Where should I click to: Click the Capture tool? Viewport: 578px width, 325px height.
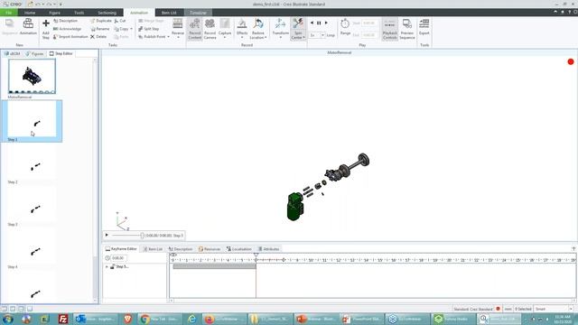pyautogui.click(x=225, y=29)
